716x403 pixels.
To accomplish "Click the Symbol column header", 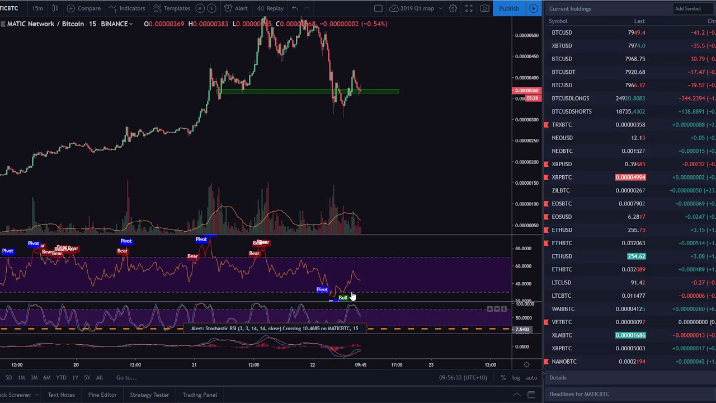I will 558,21.
